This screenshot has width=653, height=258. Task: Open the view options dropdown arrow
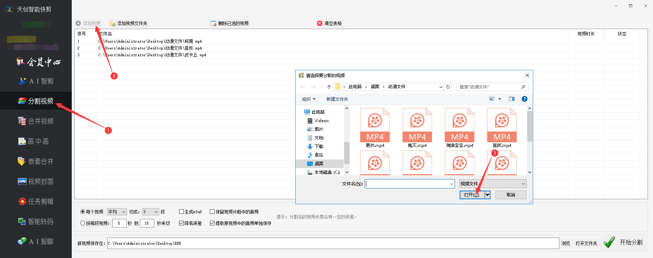pos(499,99)
